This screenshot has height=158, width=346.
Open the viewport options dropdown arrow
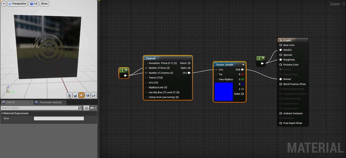tap(4, 3)
